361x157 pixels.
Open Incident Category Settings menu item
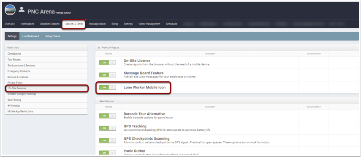pos(46,94)
